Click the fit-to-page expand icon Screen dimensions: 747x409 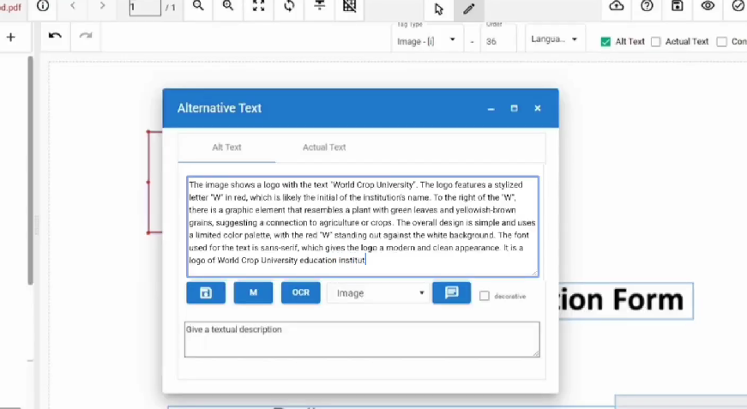258,6
